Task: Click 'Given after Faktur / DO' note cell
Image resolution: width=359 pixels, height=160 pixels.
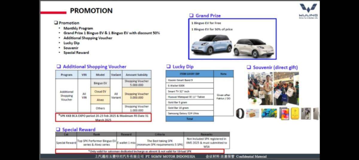Action: 223,96
